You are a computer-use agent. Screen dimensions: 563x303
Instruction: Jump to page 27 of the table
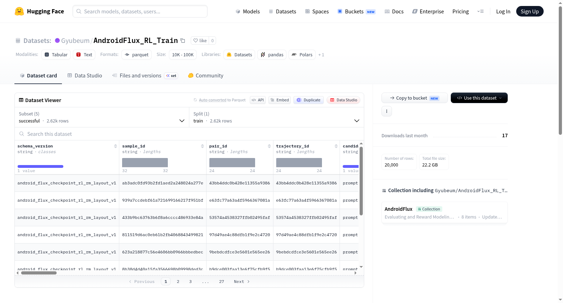[x=222, y=282]
